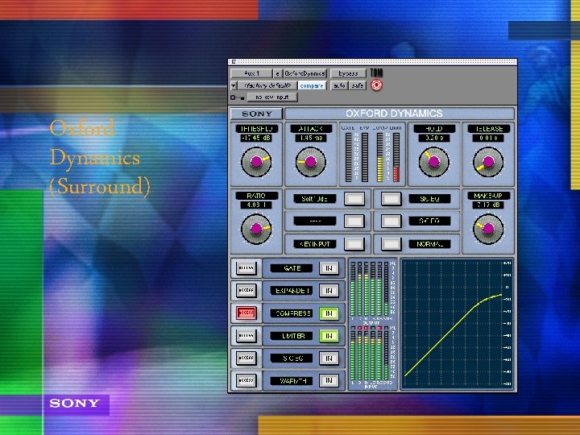
Task: Toggle the Soft knee switch
Action: pos(354,199)
